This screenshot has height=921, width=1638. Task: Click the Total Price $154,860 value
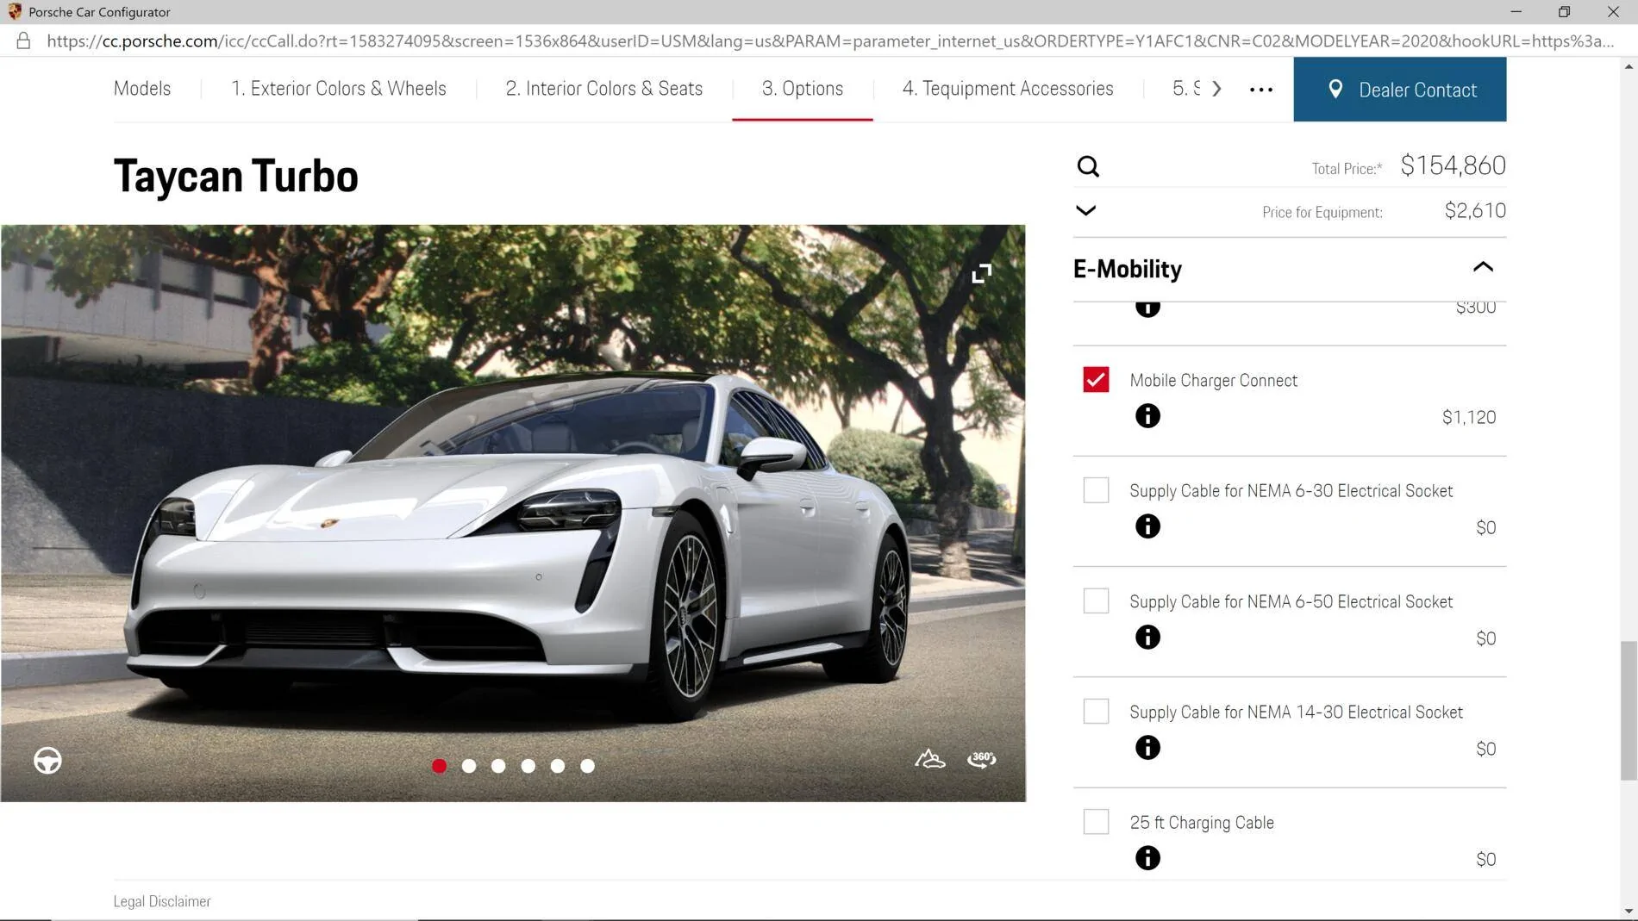1453,165
